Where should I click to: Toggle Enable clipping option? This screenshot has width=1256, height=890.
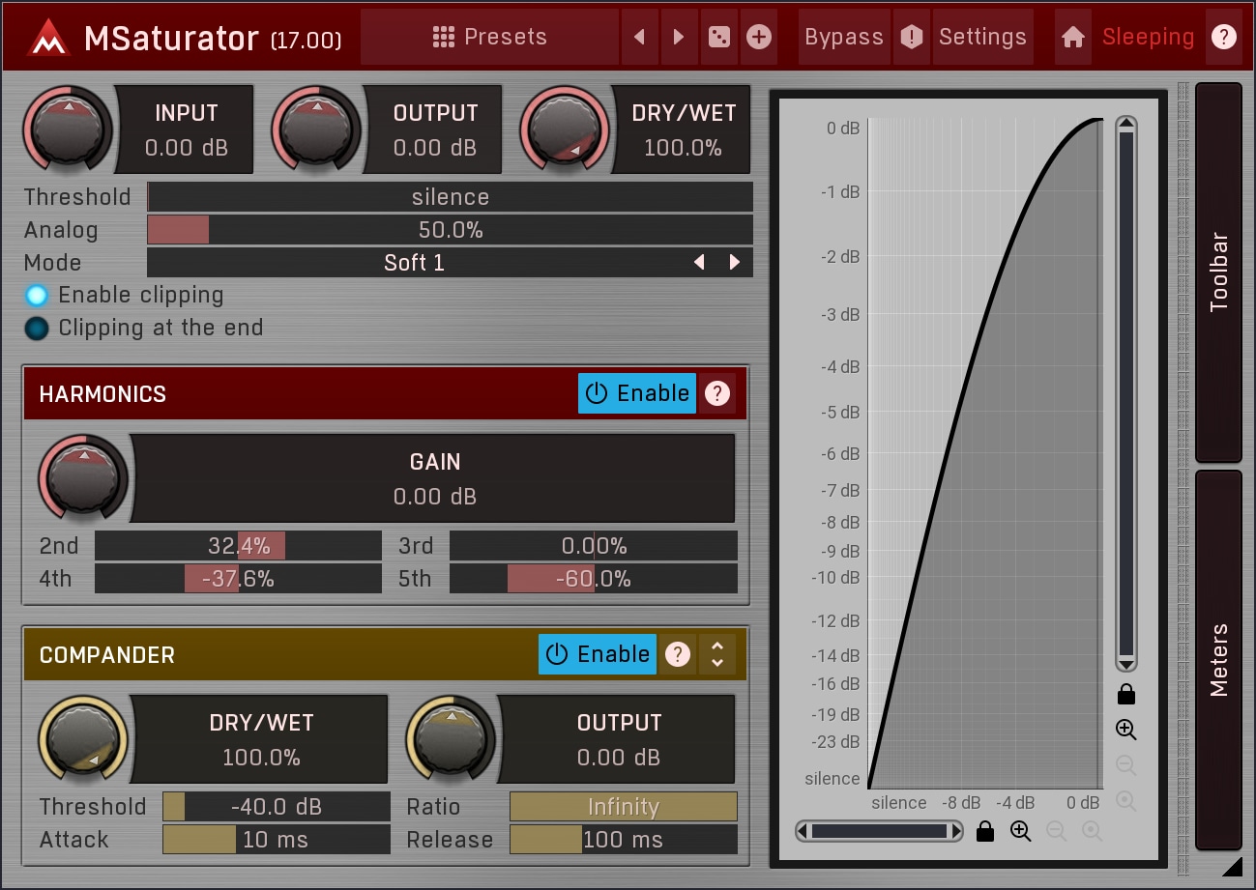pyautogui.click(x=37, y=296)
